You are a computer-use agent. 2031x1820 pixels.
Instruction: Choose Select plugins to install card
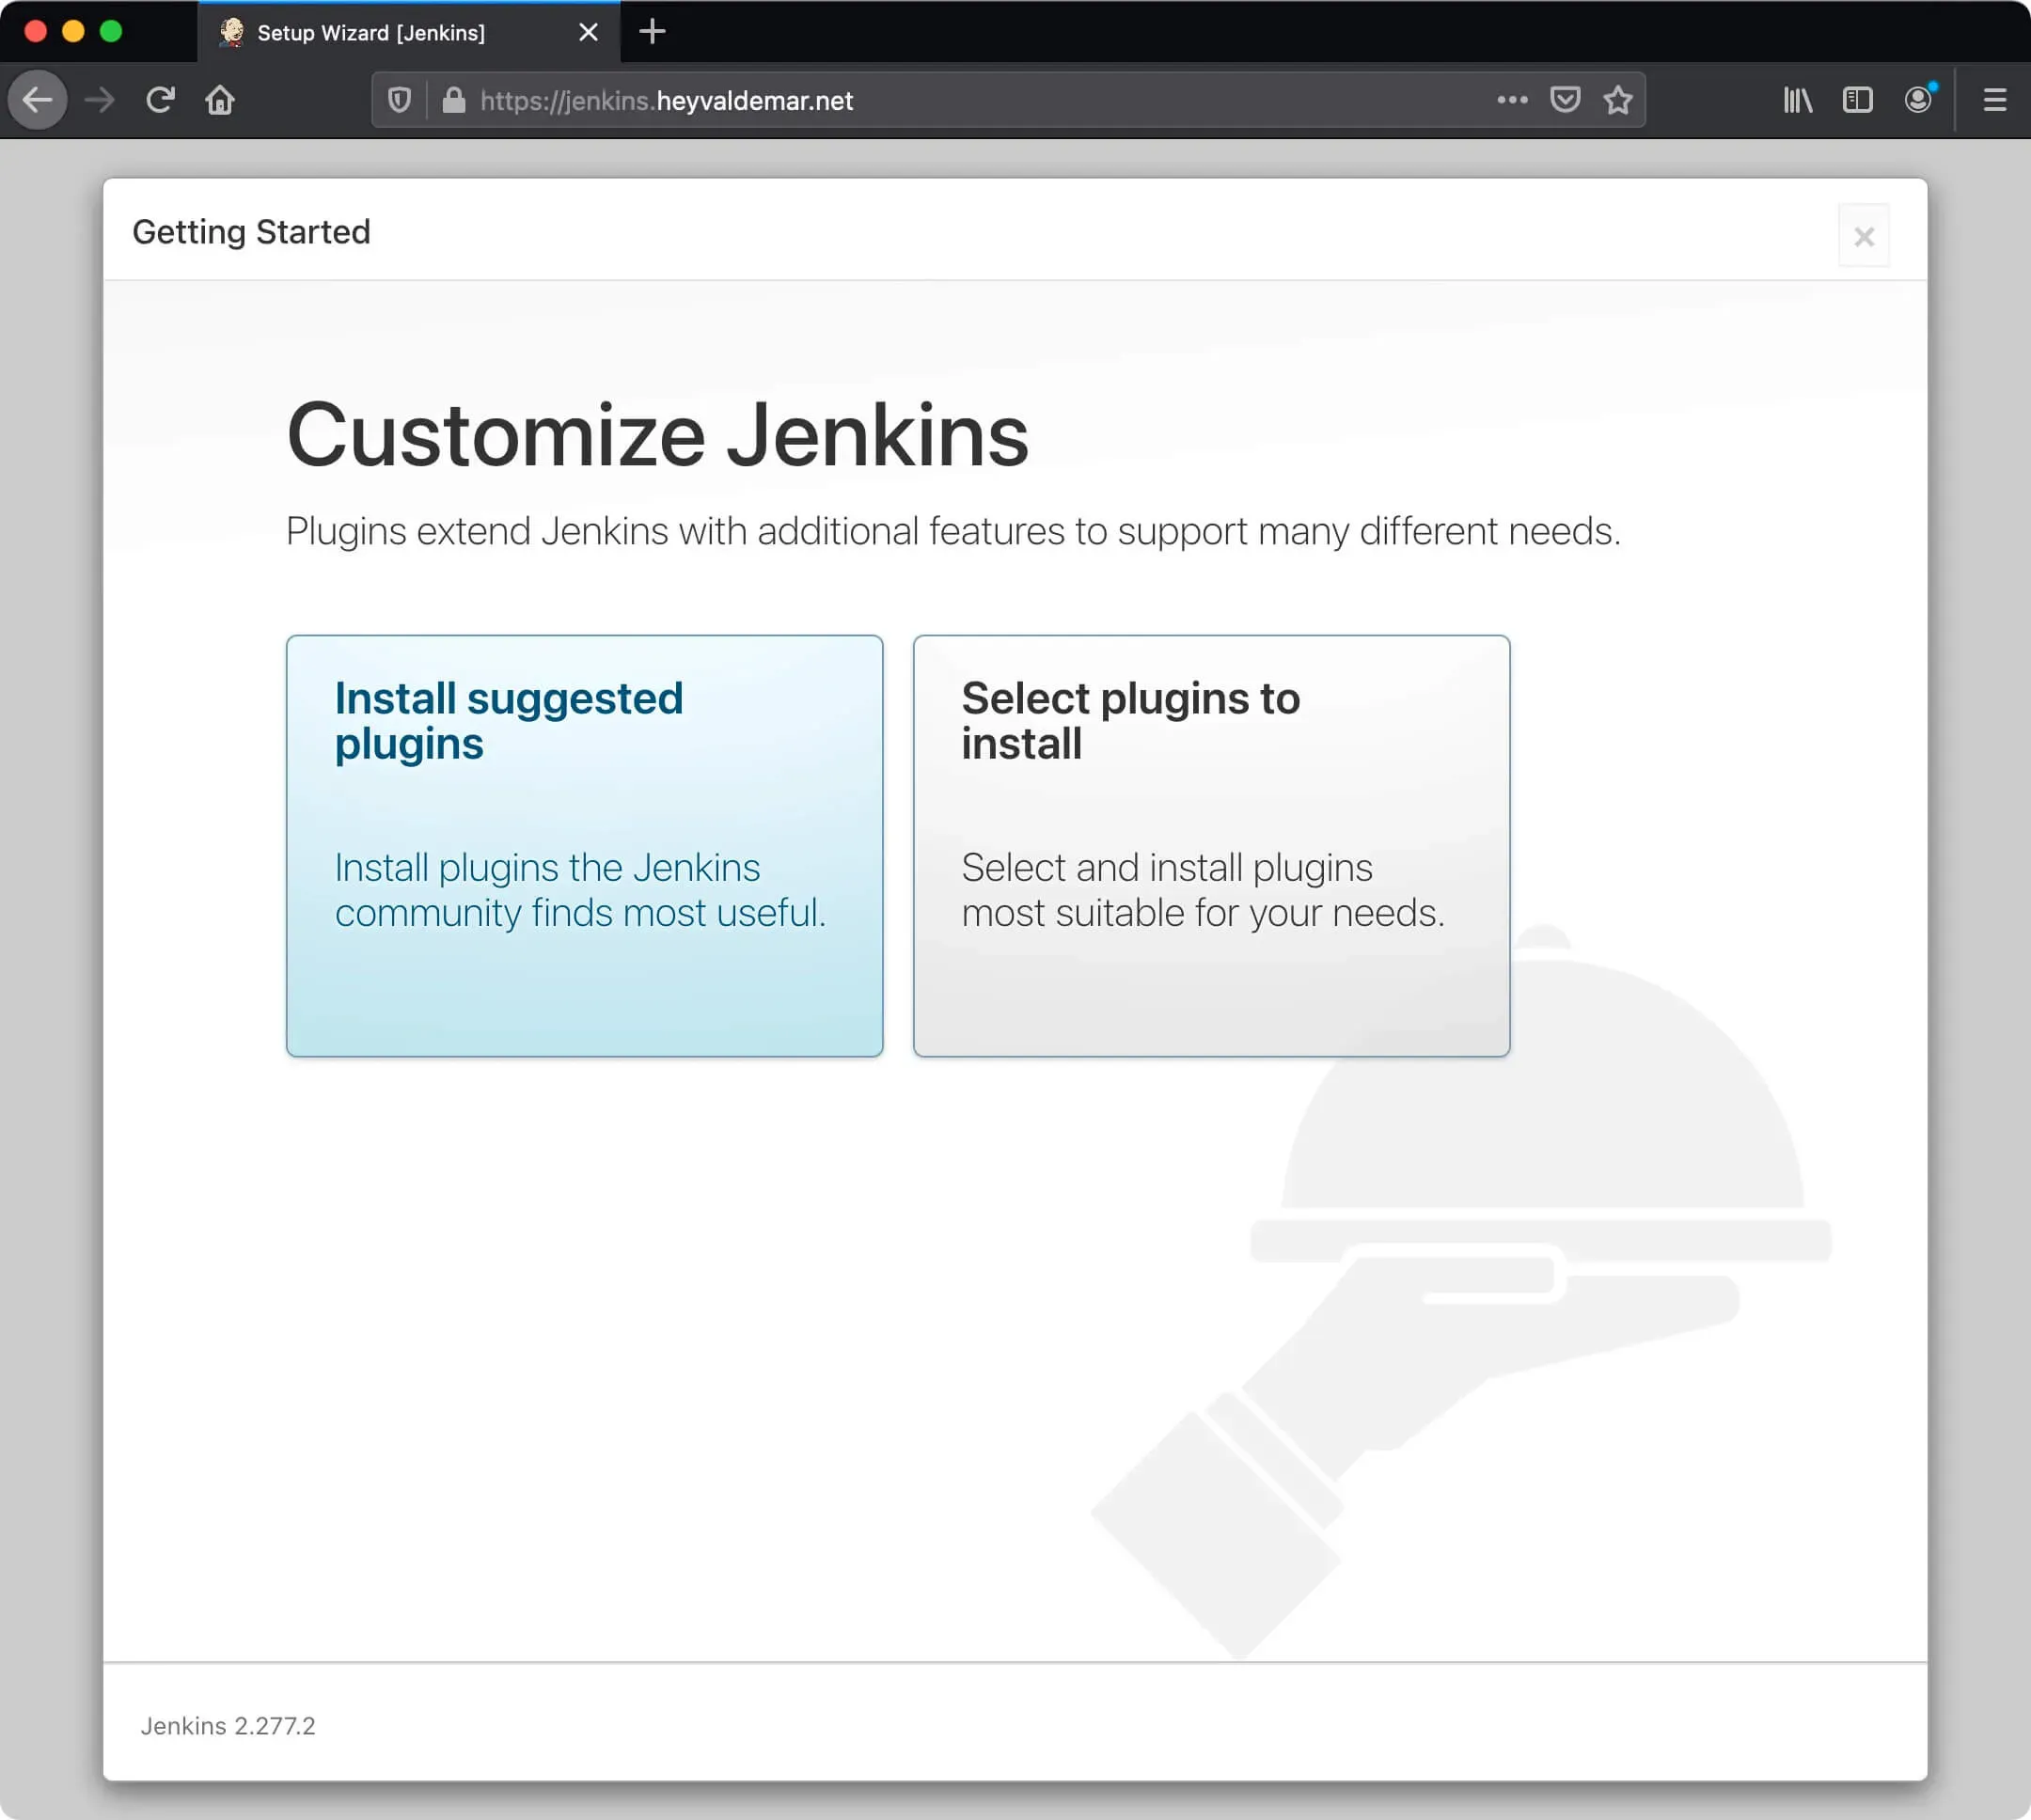(1211, 845)
